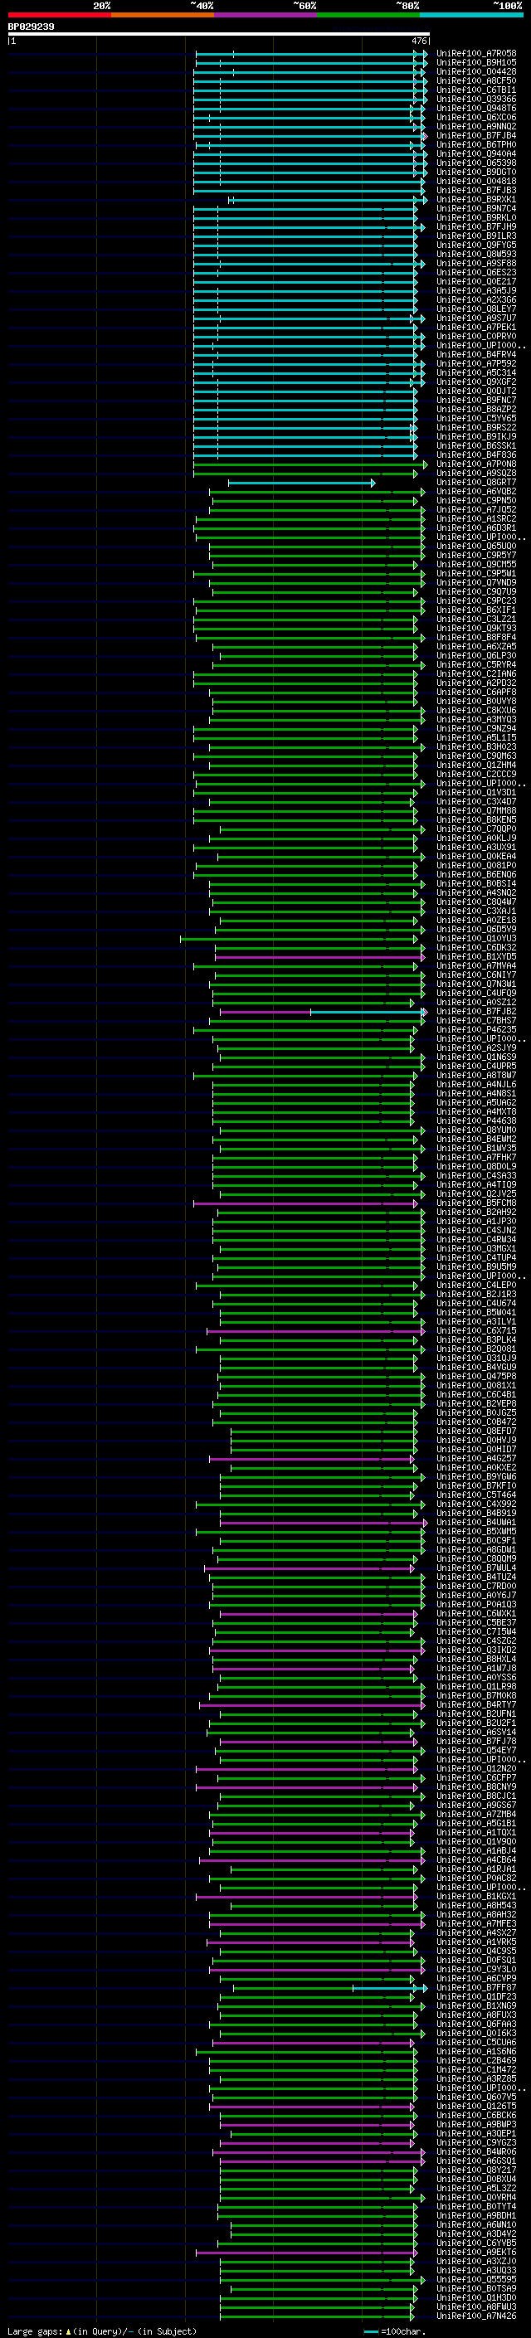Click hit label UniRef100_Q1ZHM4
531x2338 pixels.
pos(476,766)
